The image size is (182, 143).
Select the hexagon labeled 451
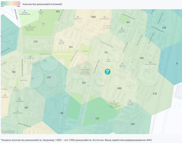click(128, 22)
